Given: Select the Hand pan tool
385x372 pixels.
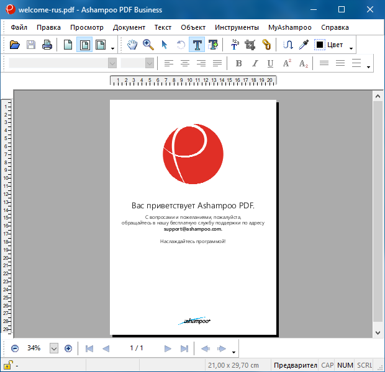Looking at the screenshot, I should coord(132,45).
